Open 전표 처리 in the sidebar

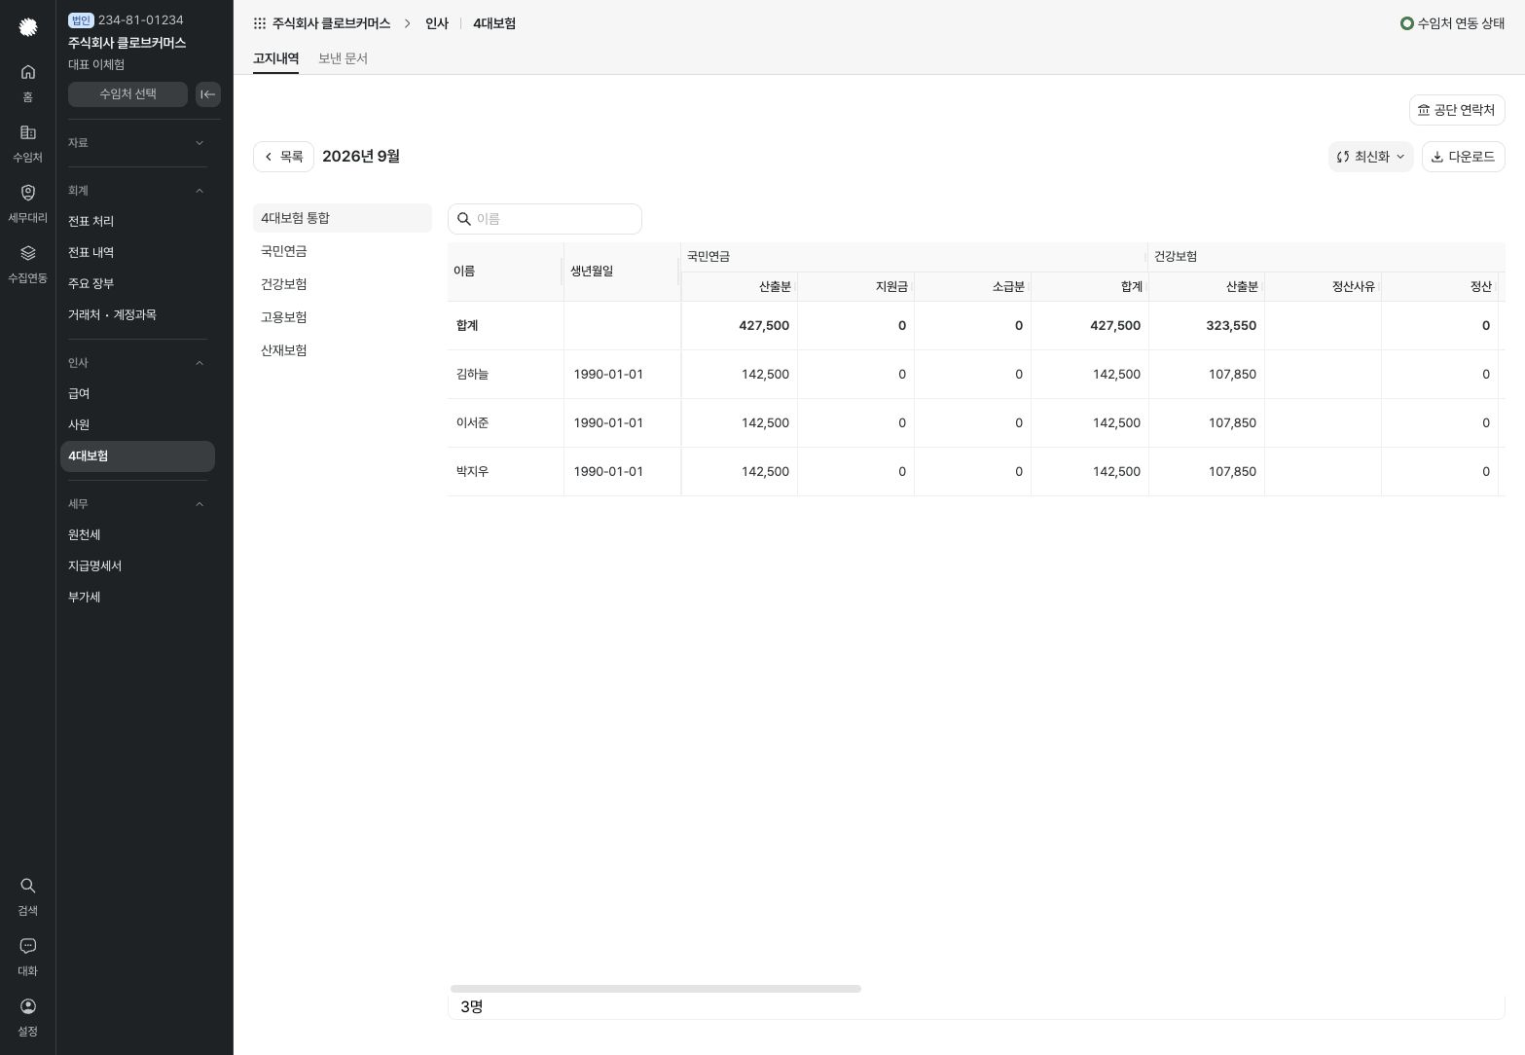pos(137,222)
